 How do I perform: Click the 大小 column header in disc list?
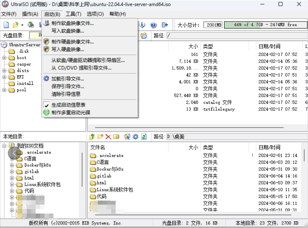184,46
